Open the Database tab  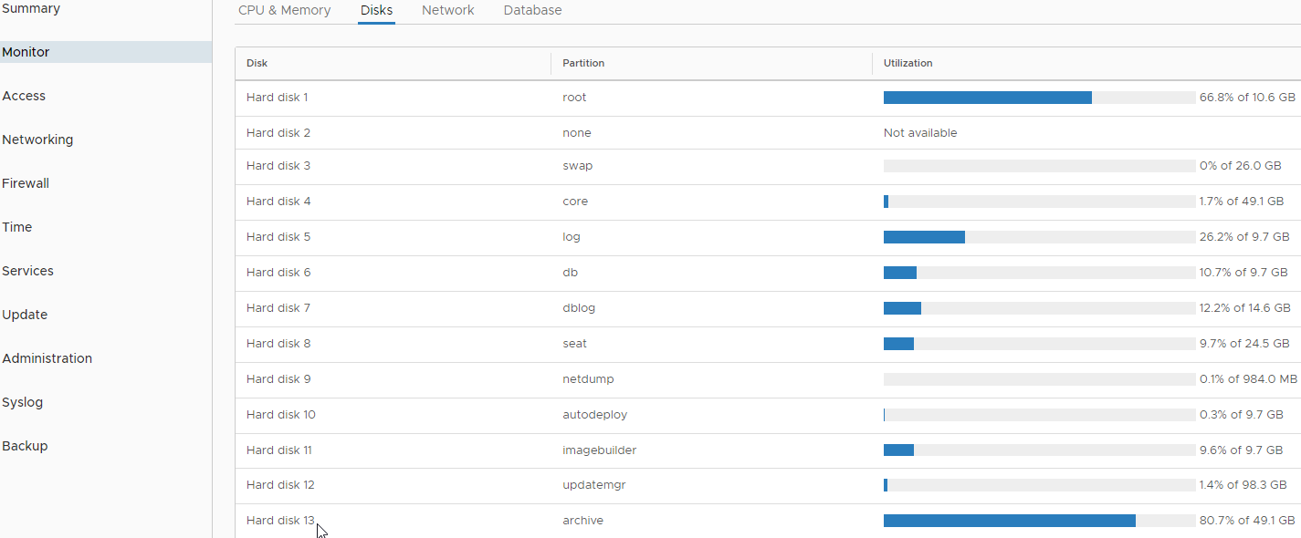click(x=533, y=10)
